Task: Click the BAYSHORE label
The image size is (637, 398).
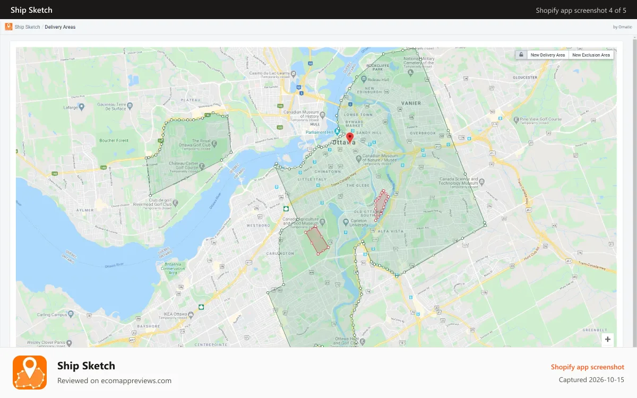Action: (x=148, y=326)
